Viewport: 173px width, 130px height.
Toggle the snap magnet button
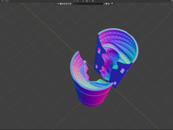[87, 1]
